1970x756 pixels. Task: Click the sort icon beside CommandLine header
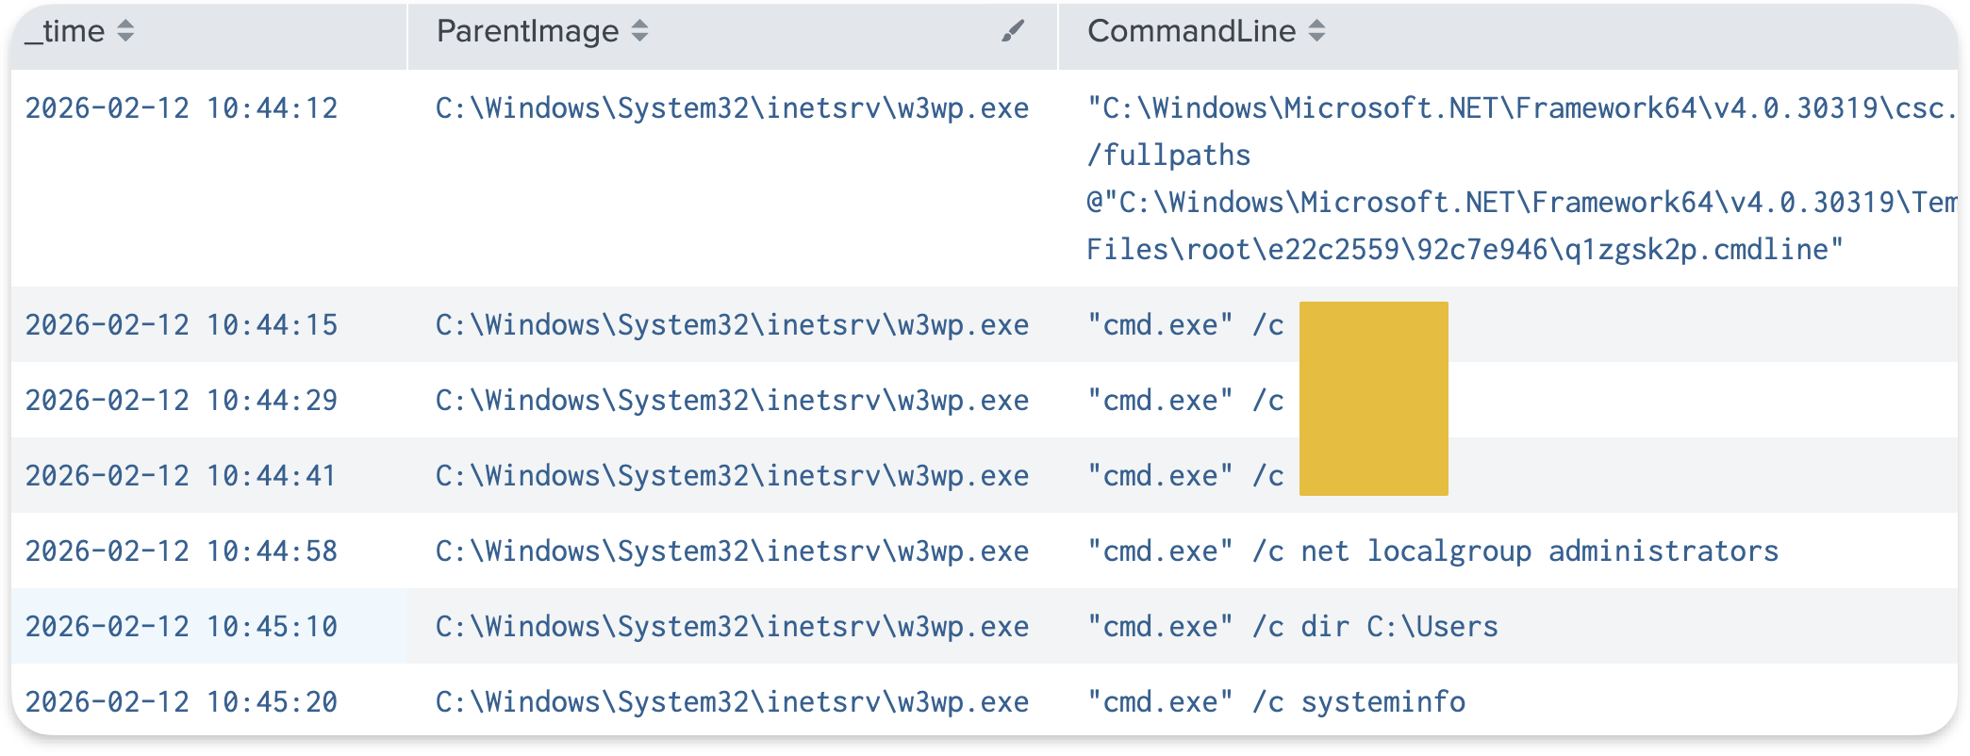pos(1317,31)
